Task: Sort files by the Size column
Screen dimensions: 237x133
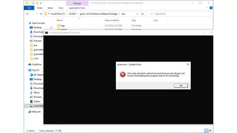Action: 156,20
